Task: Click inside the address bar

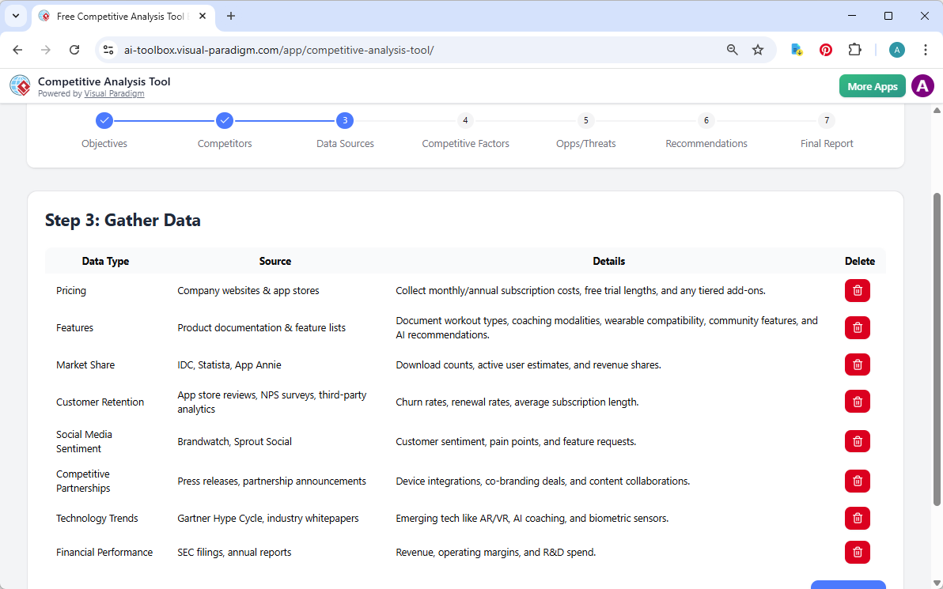Action: click(x=316, y=49)
